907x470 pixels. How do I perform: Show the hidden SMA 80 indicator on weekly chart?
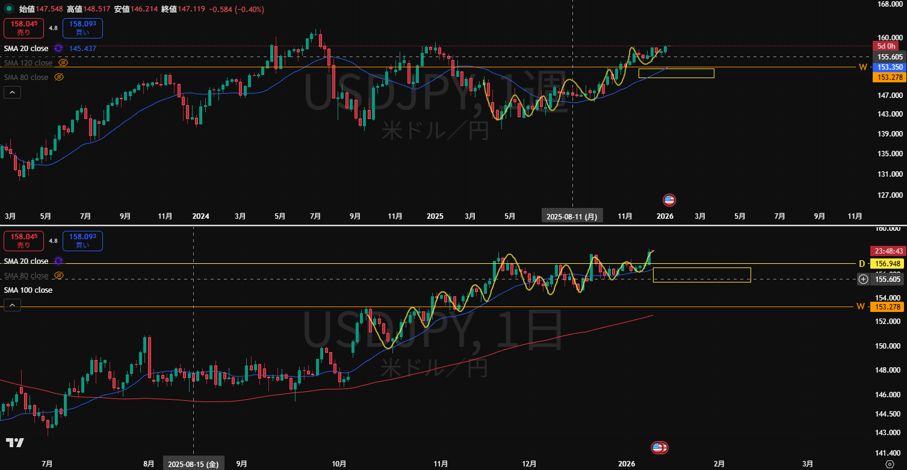coord(59,77)
